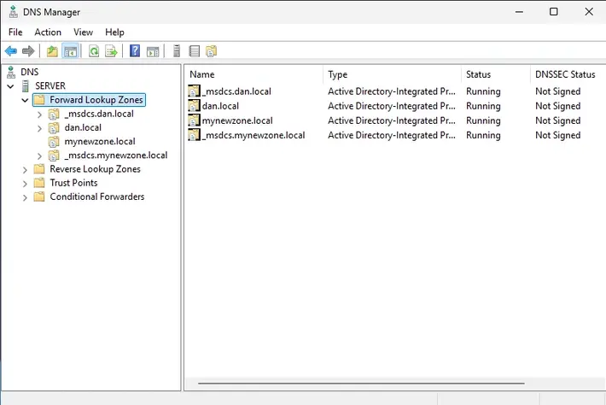Expand Conditional Forwarders node

[x=25, y=197]
